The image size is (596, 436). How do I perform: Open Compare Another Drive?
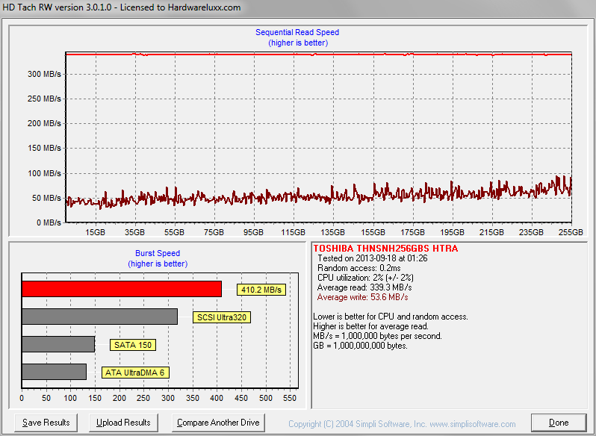218,423
